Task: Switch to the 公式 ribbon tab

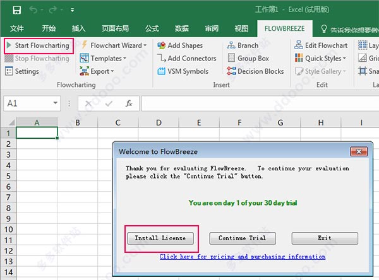Action: (x=152, y=28)
